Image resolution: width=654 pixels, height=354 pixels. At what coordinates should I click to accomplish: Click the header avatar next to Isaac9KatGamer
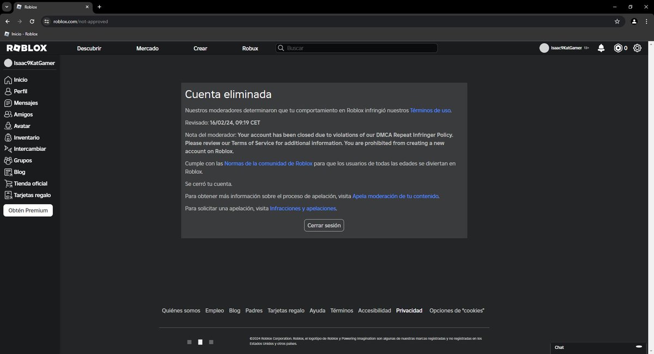coord(544,48)
